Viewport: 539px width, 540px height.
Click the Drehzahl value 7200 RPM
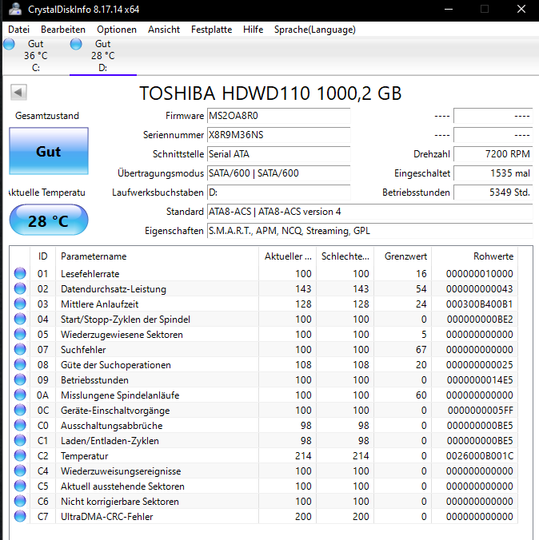click(493, 154)
